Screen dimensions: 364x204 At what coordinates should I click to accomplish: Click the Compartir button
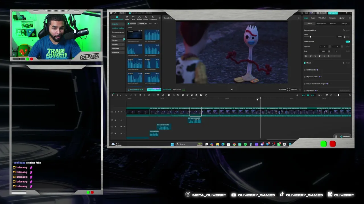pyautogui.click(x=322, y=13)
